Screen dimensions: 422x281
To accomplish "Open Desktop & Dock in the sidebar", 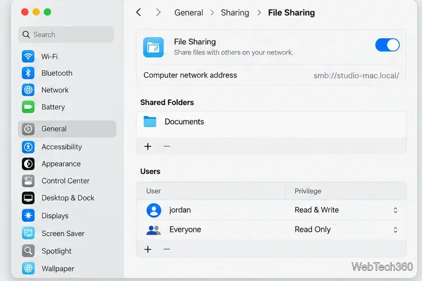I will pos(67,198).
